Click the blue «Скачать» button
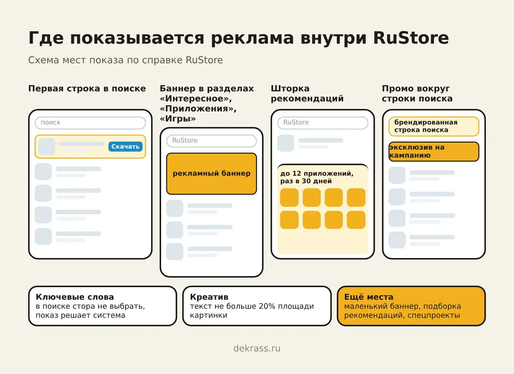This screenshot has width=514, height=374. pyautogui.click(x=125, y=147)
